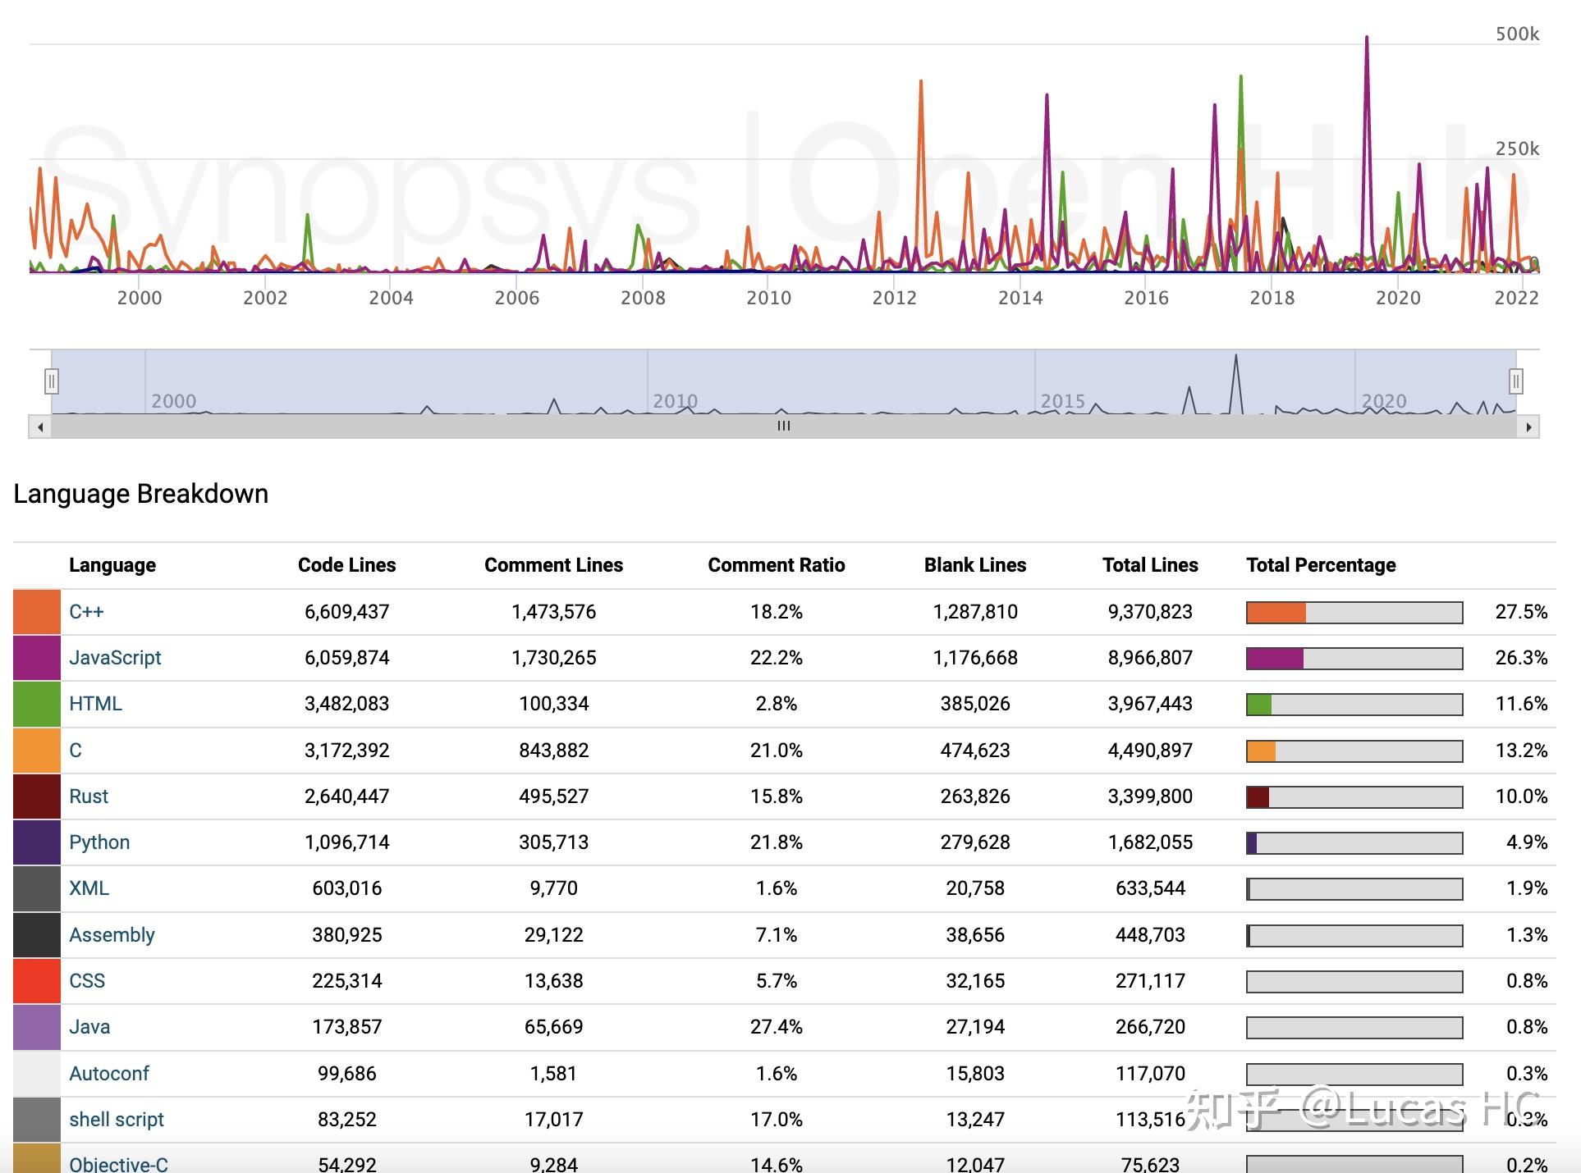Screen dimensions: 1581x1173
Task: Open the HTML language link
Action: pyautogui.click(x=95, y=704)
